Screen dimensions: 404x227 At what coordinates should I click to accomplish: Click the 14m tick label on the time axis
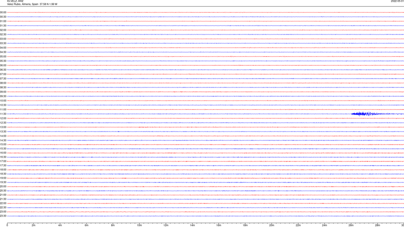coord(192,225)
